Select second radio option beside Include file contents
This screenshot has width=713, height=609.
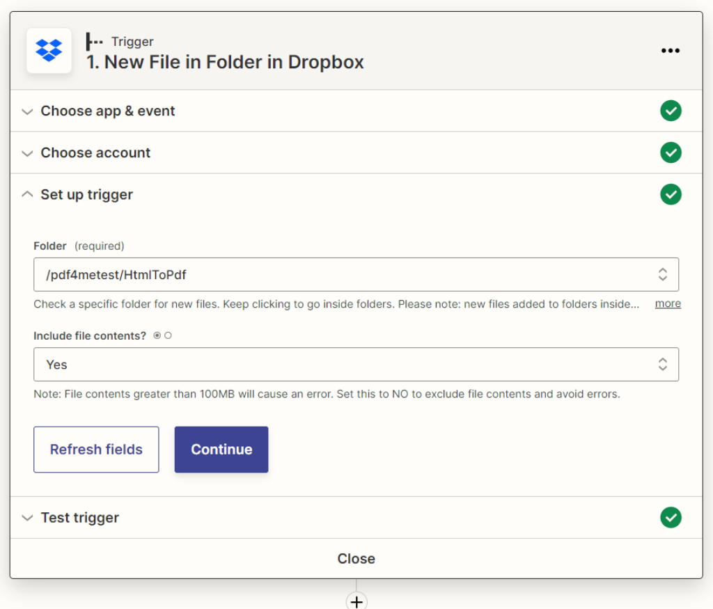point(169,335)
